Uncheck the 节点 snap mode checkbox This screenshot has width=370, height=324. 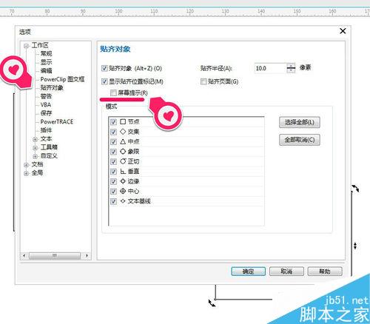113,122
